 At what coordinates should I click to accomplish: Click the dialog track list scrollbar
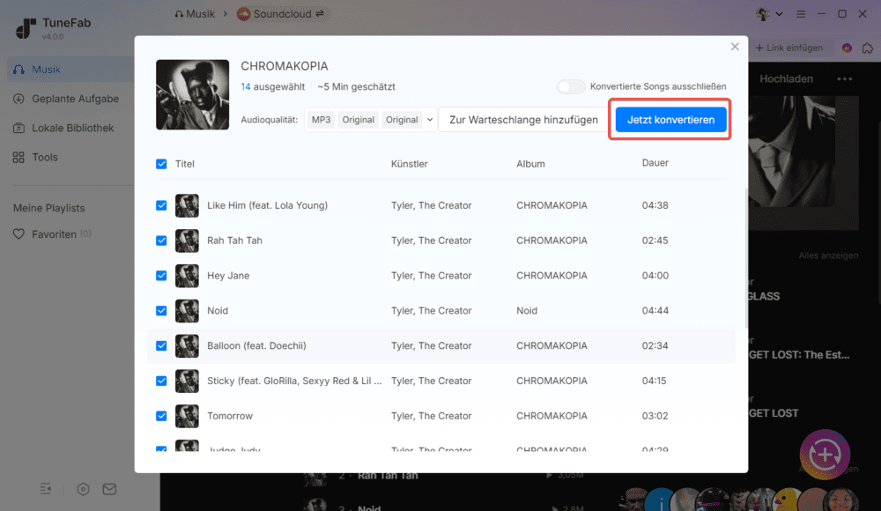(746, 259)
